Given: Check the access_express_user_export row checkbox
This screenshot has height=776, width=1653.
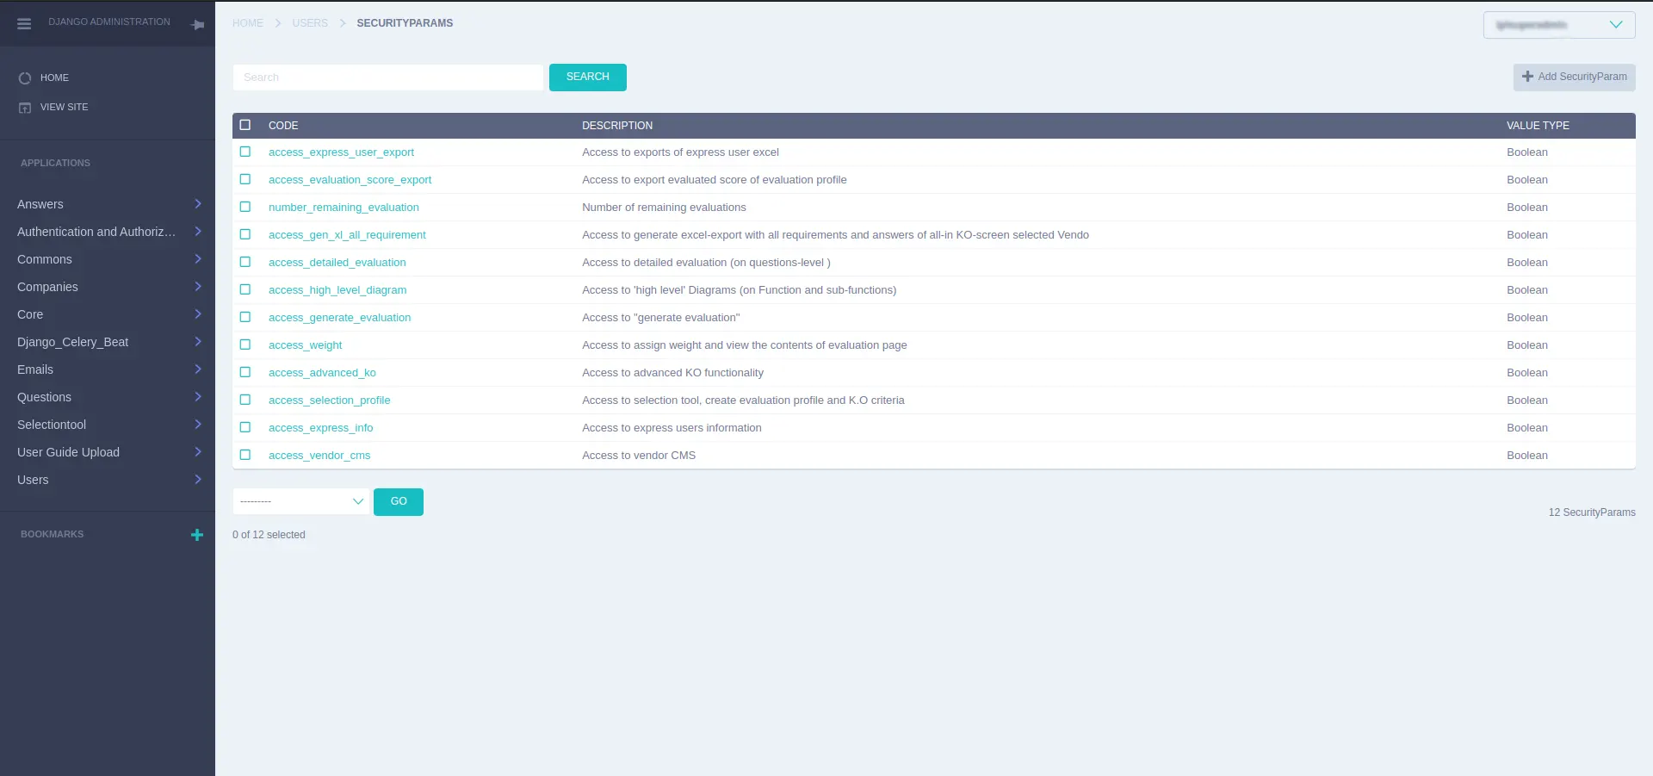Looking at the screenshot, I should pos(245,152).
